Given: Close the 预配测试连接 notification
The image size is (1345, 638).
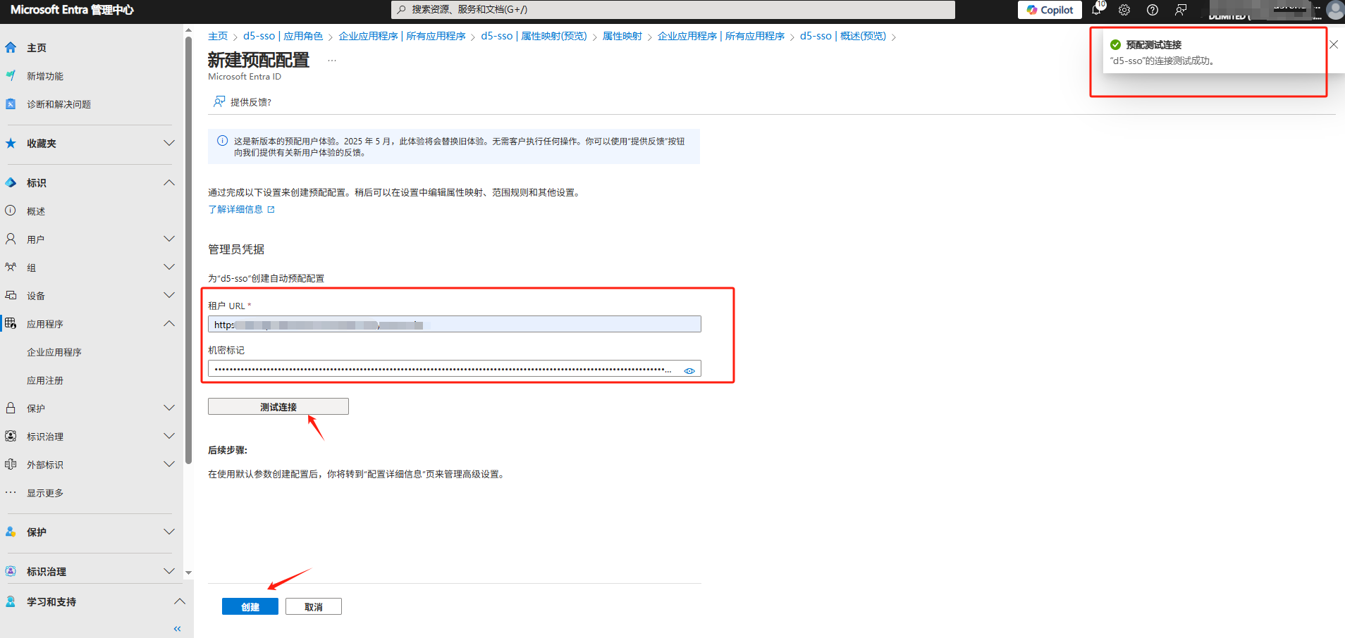Looking at the screenshot, I should (1333, 44).
